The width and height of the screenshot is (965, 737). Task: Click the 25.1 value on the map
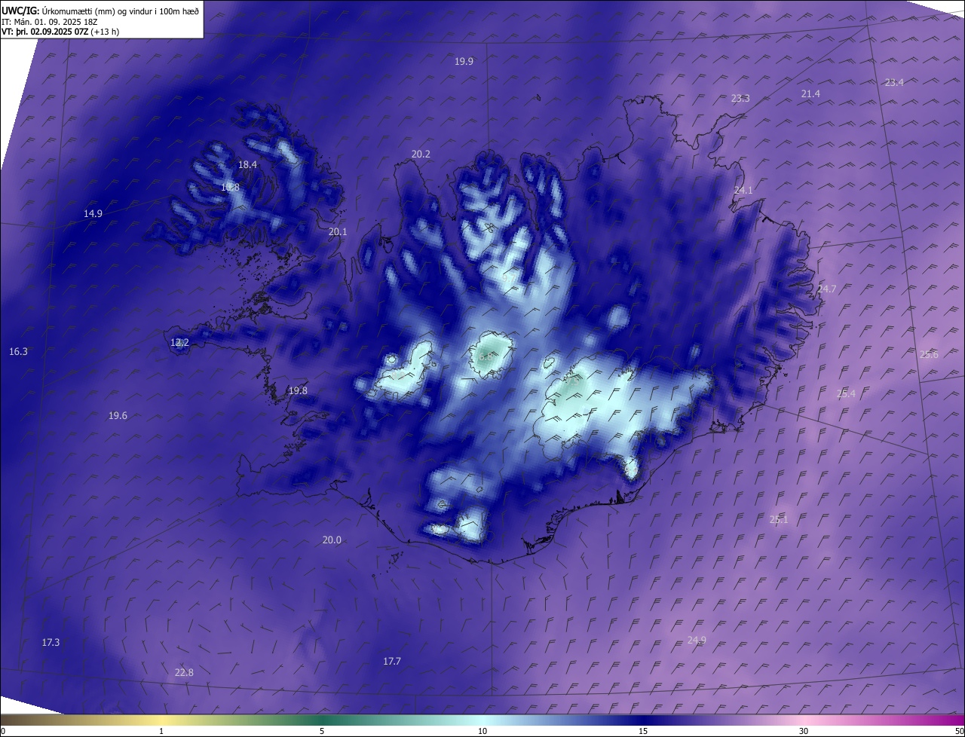779,519
